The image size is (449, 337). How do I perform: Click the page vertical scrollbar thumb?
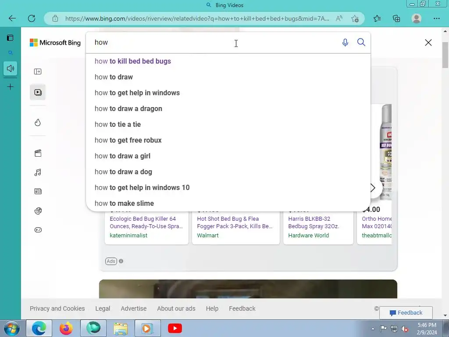(x=445, y=55)
